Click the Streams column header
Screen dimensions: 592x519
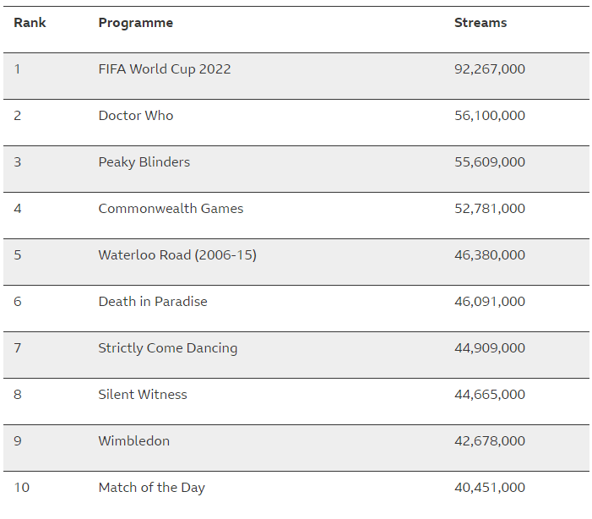coord(480,23)
